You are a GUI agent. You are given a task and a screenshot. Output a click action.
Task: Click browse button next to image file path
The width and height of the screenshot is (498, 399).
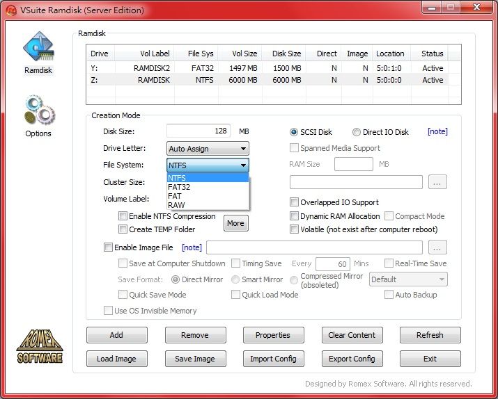point(437,247)
